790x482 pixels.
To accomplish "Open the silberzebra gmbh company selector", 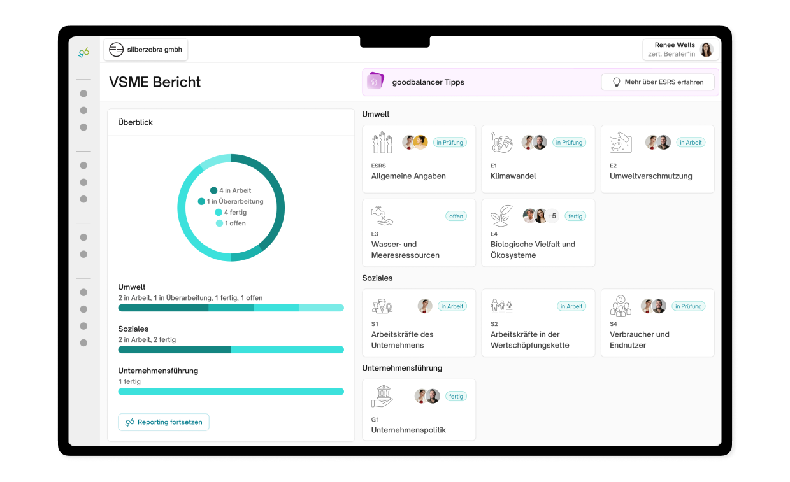I will (x=146, y=49).
